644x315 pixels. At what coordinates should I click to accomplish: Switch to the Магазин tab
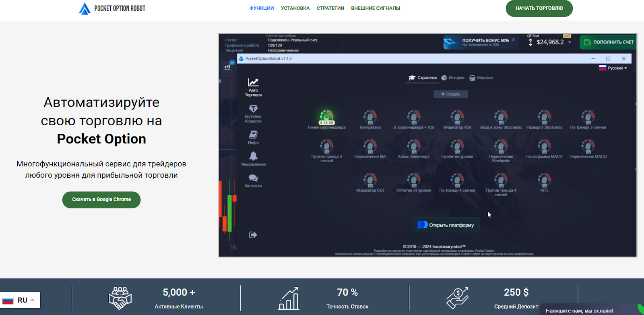(x=481, y=78)
